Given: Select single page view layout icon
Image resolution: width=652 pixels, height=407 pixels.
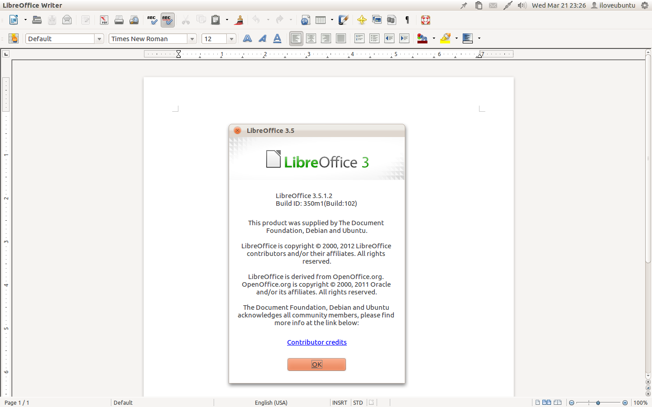Looking at the screenshot, I should 537,402.
